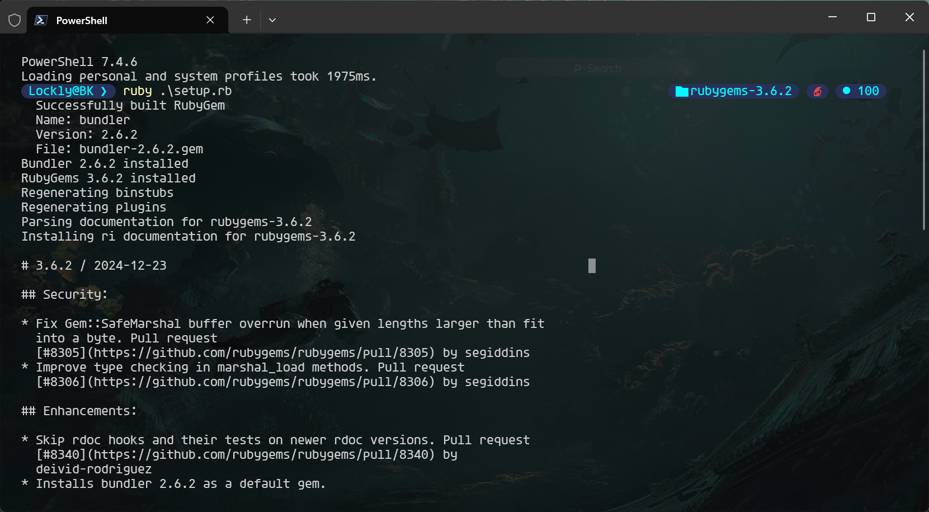The width and height of the screenshot is (929, 512).
Task: Click the '## Enhancements:' heading
Action: pos(79,411)
